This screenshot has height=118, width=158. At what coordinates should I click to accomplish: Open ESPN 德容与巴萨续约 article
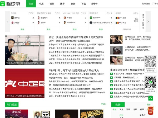pyautogui.click(x=70, y=41)
